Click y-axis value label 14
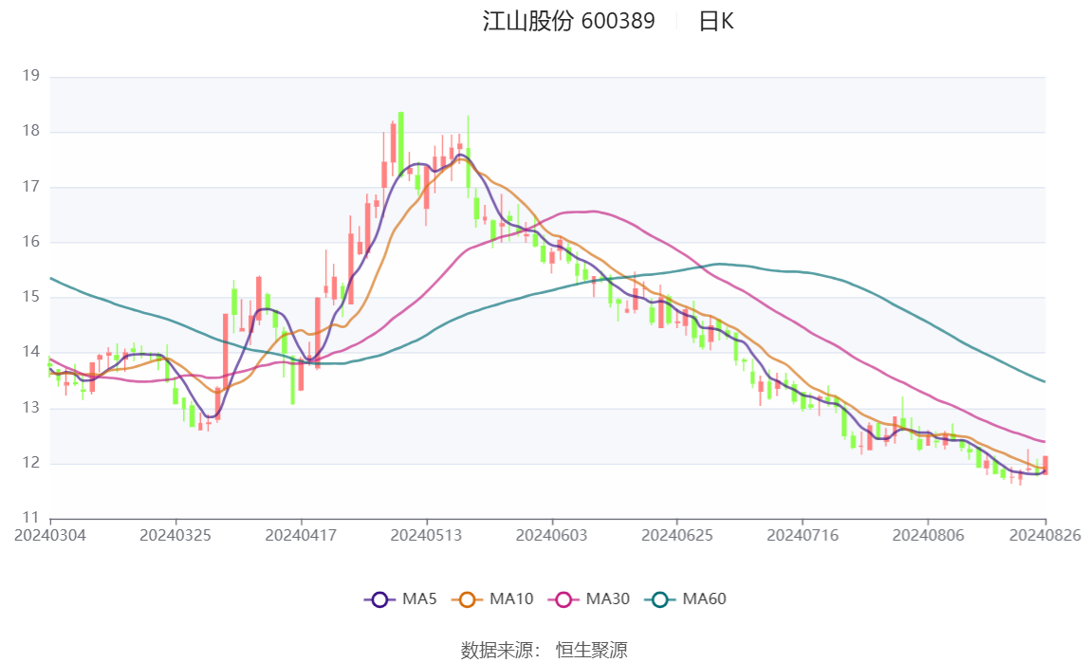This screenshot has height=663, width=1088. point(30,352)
